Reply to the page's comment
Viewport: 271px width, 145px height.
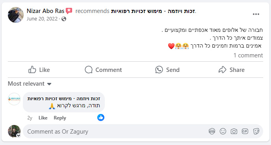60,118
